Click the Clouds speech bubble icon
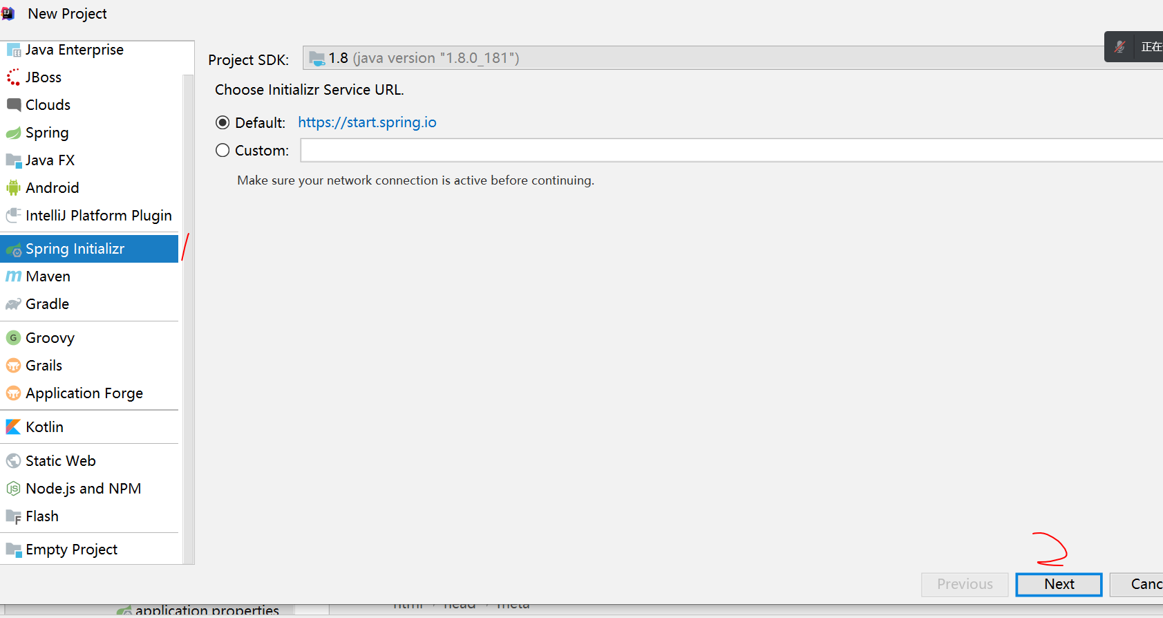The width and height of the screenshot is (1163, 618). click(13, 105)
